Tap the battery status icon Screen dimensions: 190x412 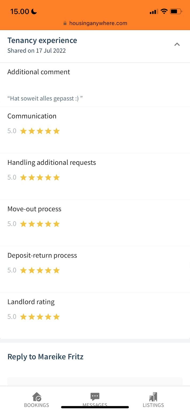(176, 12)
